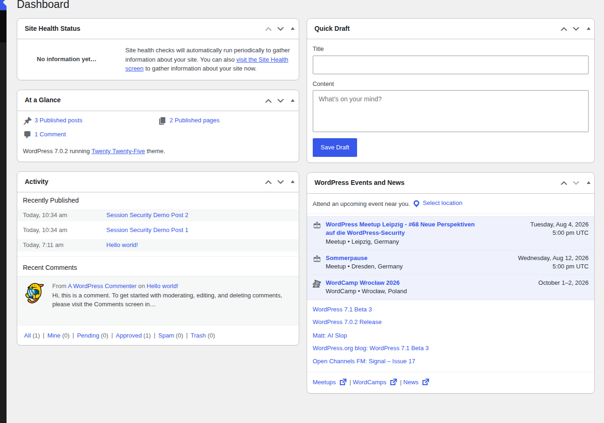This screenshot has height=423, width=604.
Task: Open the Meetups footer link
Action: pos(324,382)
